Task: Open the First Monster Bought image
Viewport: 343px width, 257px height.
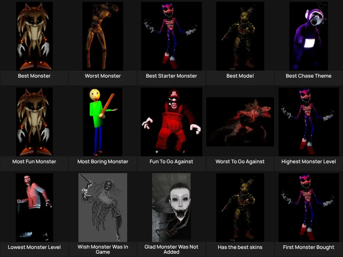Action: (x=309, y=207)
